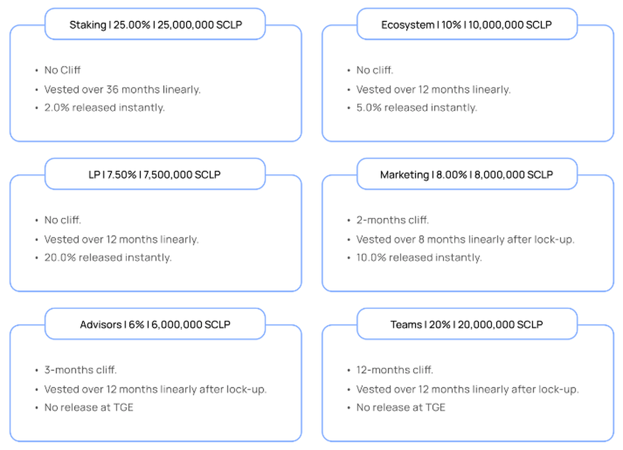Click "Vested over 36 months linearly" text
The width and height of the screenshot is (623, 450).
tap(122, 89)
